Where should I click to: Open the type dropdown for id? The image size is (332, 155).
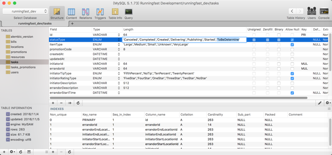[119, 35]
